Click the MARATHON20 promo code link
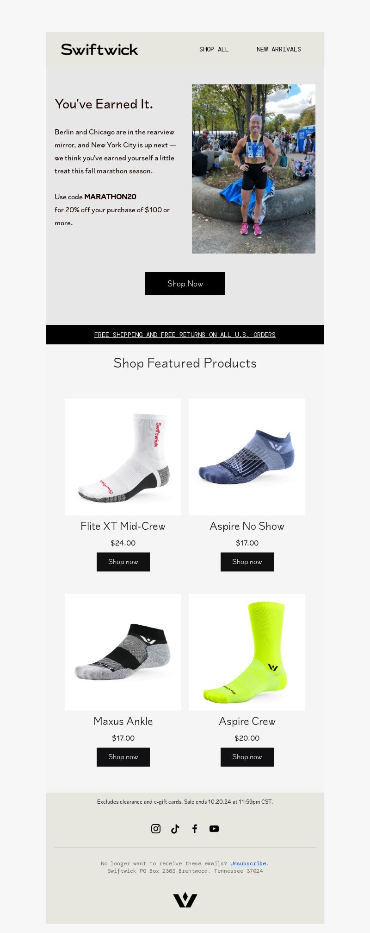Screen dimensions: 370x933 pyautogui.click(x=110, y=197)
